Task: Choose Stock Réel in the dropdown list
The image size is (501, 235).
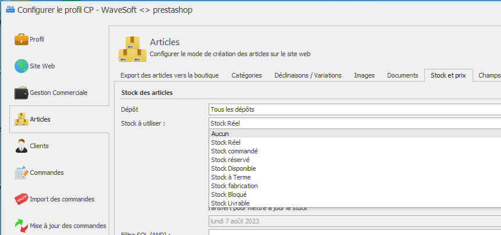Action: click(355, 142)
